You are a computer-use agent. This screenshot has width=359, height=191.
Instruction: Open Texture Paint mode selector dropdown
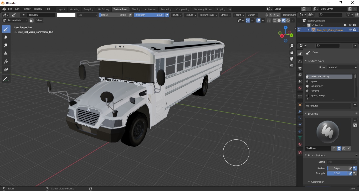tap(15, 20)
